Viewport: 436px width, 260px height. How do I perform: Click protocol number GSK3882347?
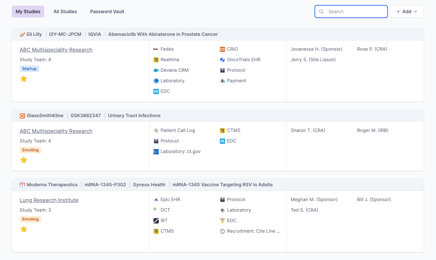85,116
